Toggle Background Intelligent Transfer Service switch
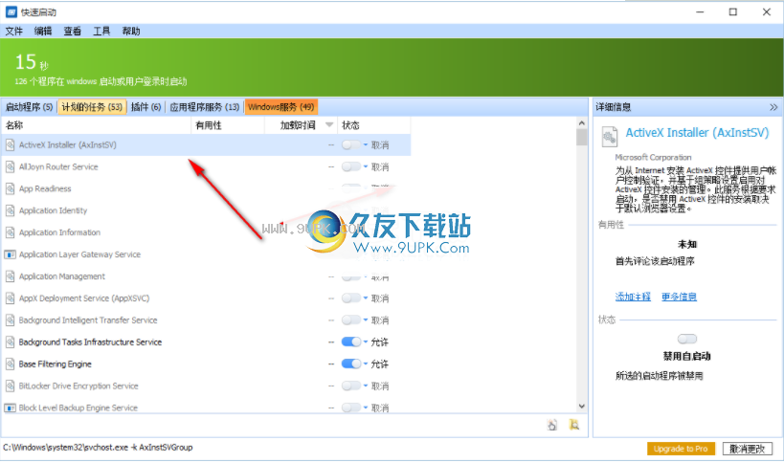 [351, 320]
